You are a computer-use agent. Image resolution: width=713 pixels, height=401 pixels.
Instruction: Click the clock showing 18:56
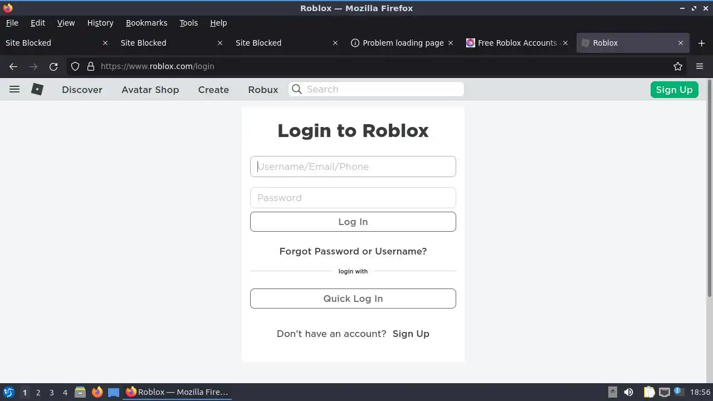(700, 392)
